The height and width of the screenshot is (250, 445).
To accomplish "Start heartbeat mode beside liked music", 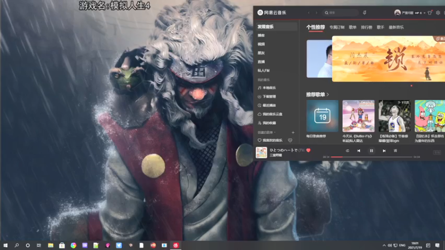I will click(x=290, y=141).
